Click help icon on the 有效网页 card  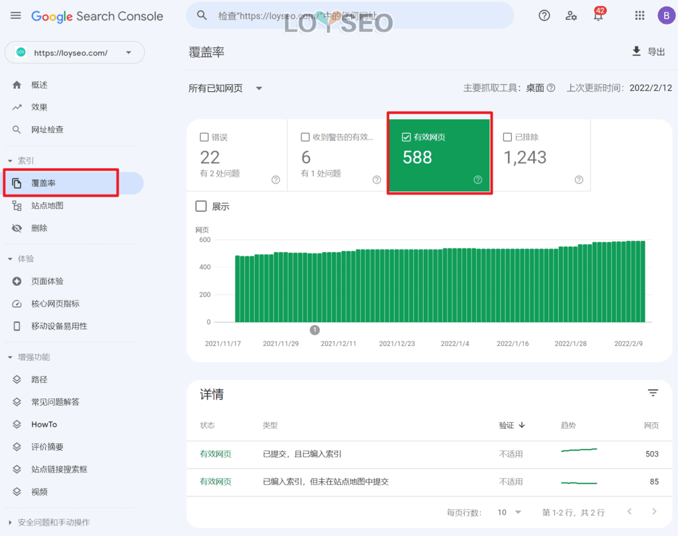[478, 180]
